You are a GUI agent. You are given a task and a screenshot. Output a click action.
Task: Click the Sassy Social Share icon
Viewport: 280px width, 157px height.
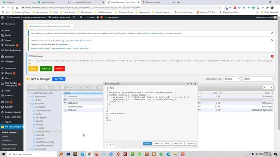point(3,117)
